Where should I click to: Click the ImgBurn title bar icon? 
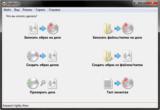tap(4, 4)
